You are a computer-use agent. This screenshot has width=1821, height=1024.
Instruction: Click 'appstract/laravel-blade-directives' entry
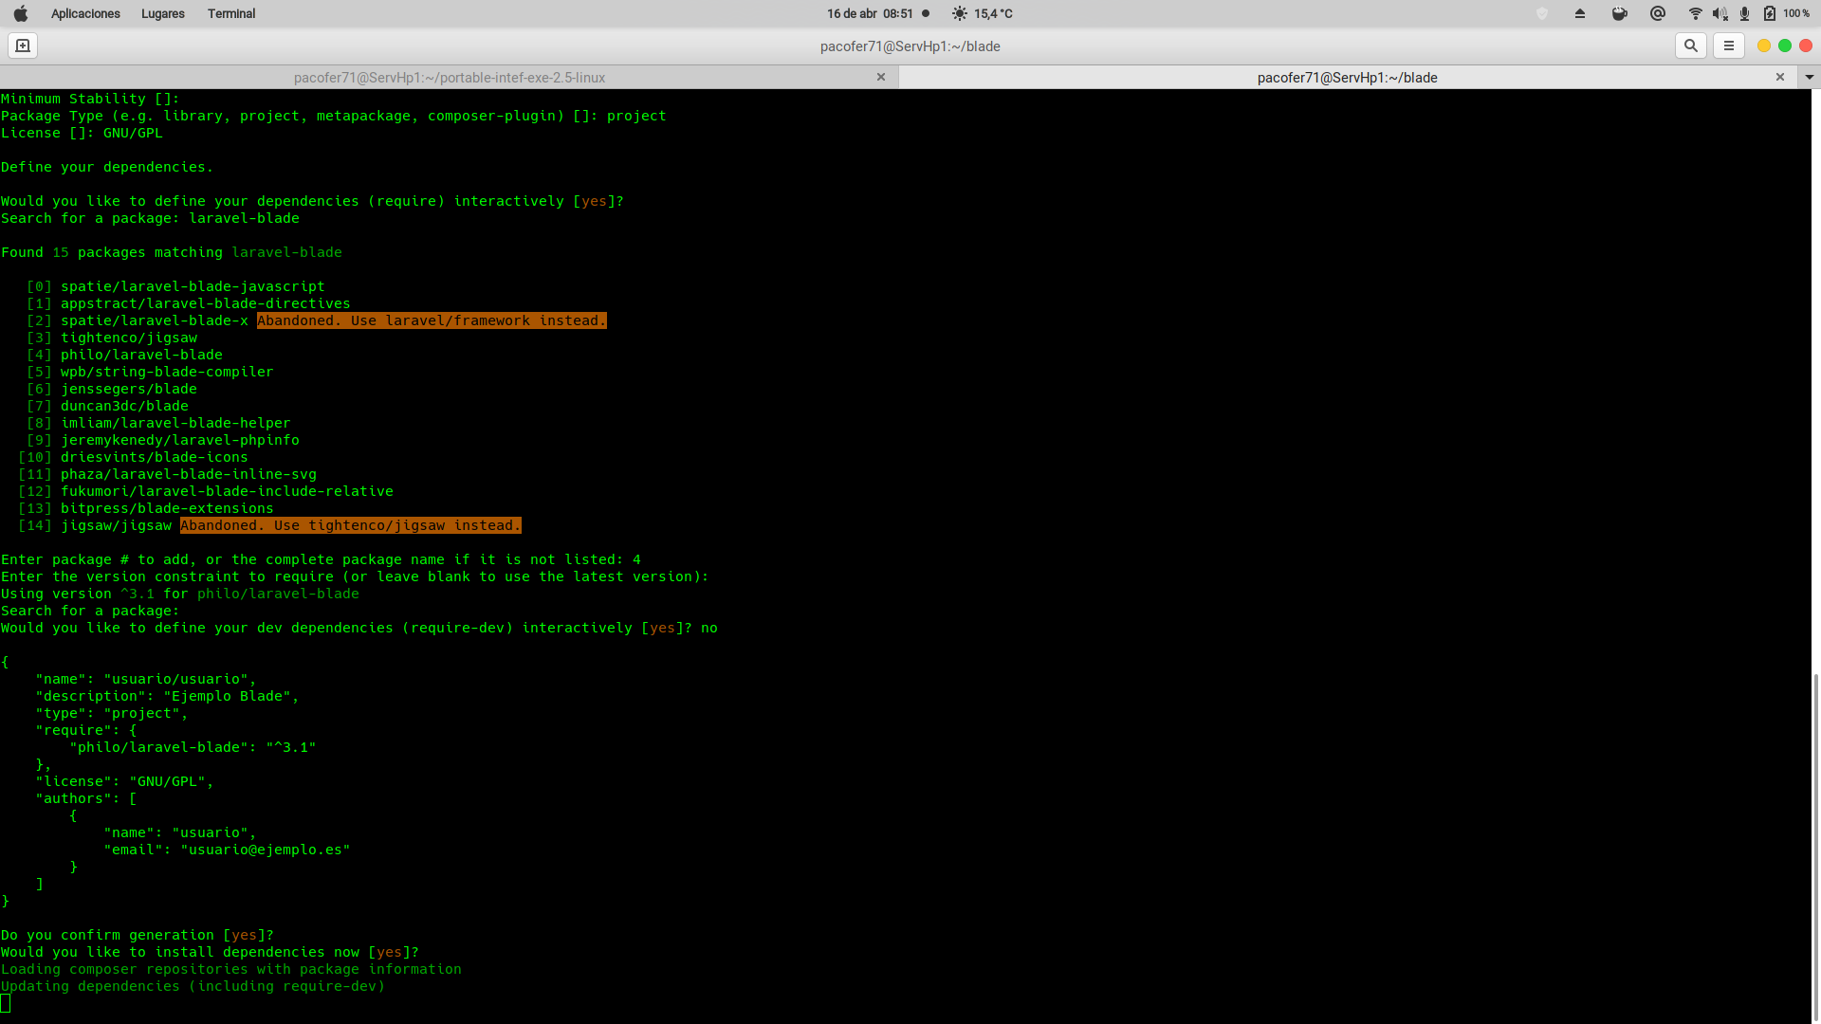point(206,303)
